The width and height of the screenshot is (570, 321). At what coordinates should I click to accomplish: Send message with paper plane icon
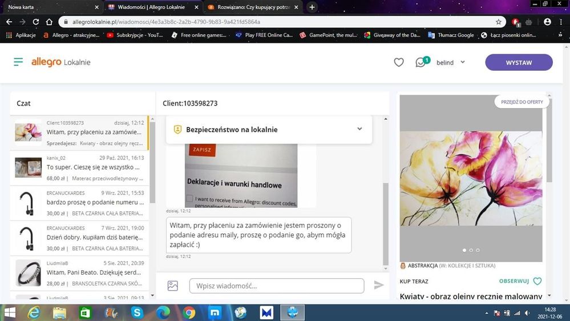[x=379, y=285]
